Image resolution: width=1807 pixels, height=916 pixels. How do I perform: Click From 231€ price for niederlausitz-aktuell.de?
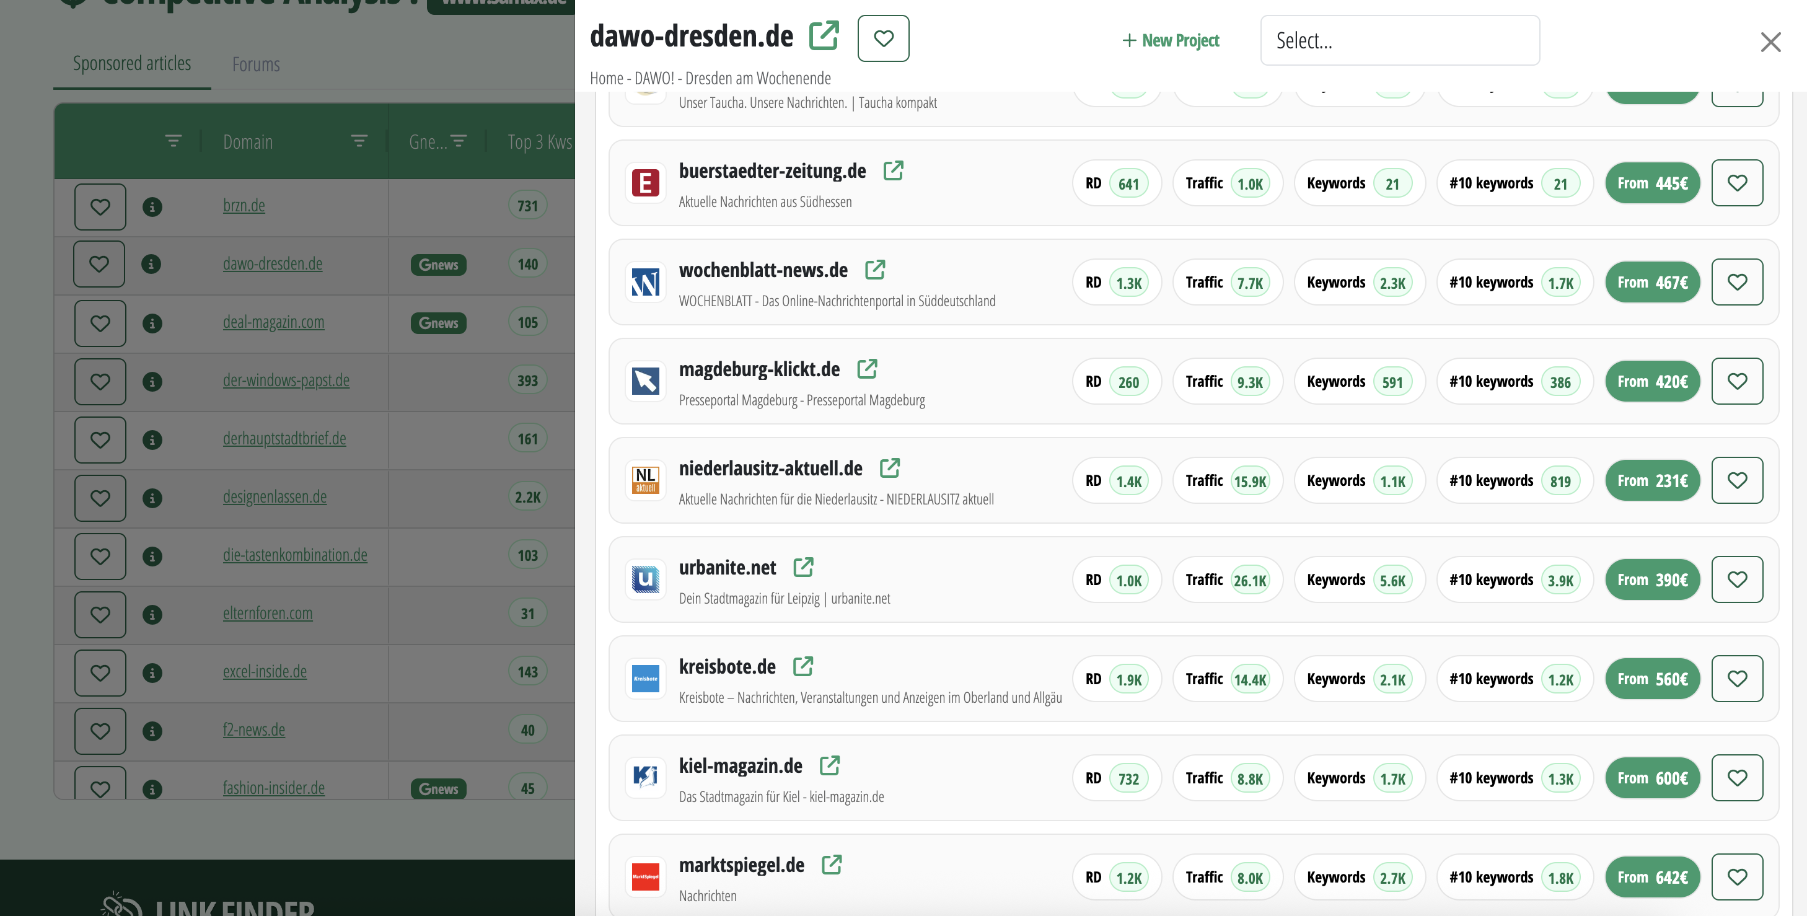pos(1652,480)
